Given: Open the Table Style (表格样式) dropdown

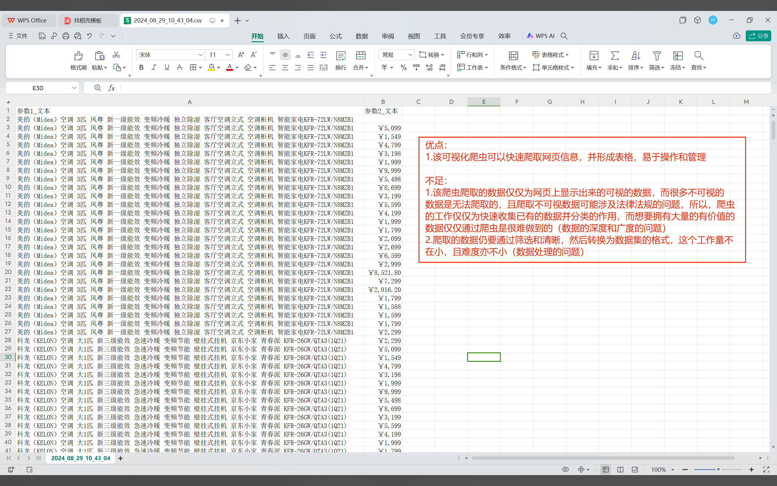Looking at the screenshot, I should (550, 55).
